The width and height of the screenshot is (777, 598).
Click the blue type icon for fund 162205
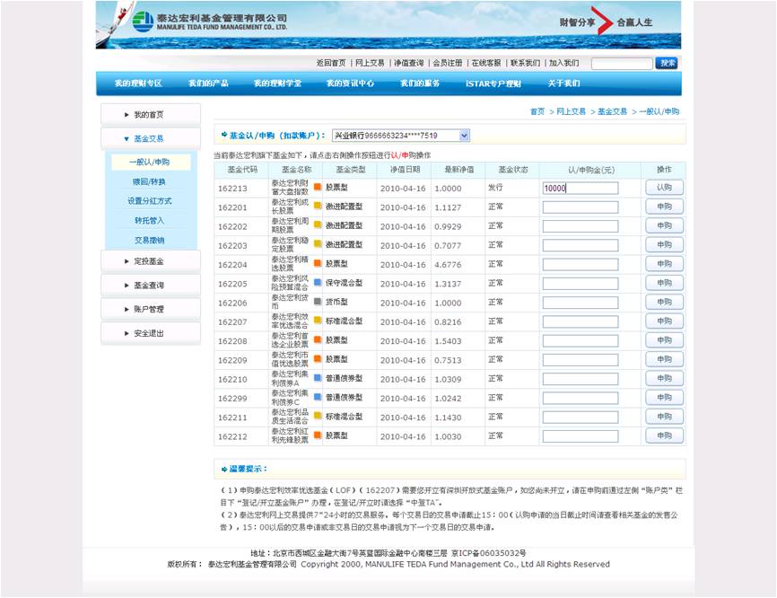(x=318, y=282)
